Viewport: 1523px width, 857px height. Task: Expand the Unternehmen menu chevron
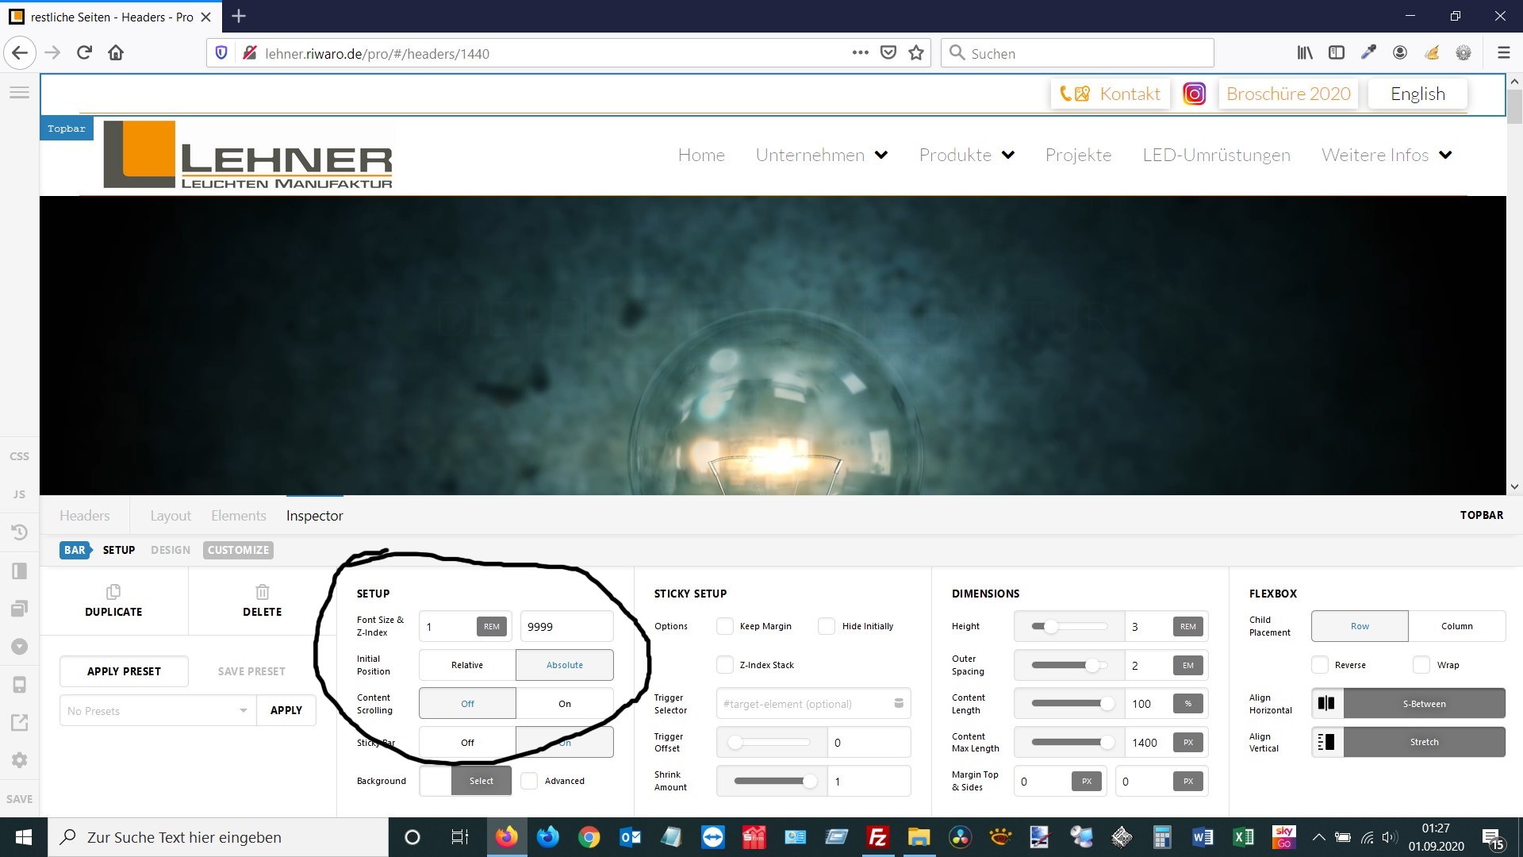coord(881,155)
